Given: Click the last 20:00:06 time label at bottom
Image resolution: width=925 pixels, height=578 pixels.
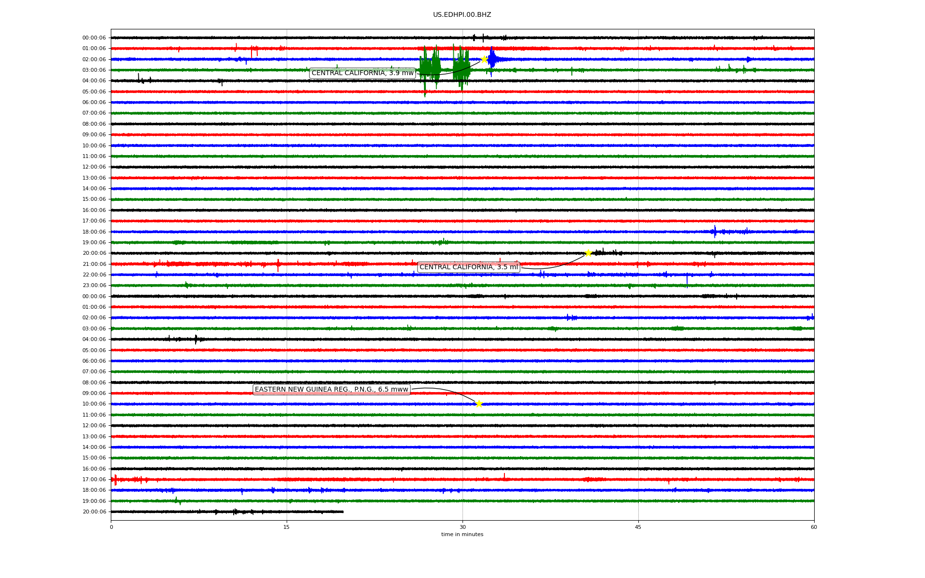Looking at the screenshot, I should [x=94, y=512].
